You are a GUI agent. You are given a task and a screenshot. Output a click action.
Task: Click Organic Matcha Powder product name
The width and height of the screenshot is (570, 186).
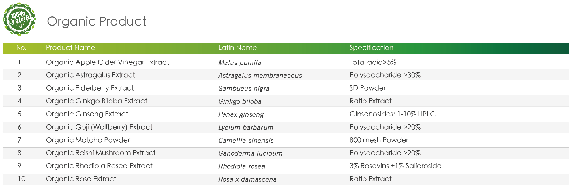[88, 140]
